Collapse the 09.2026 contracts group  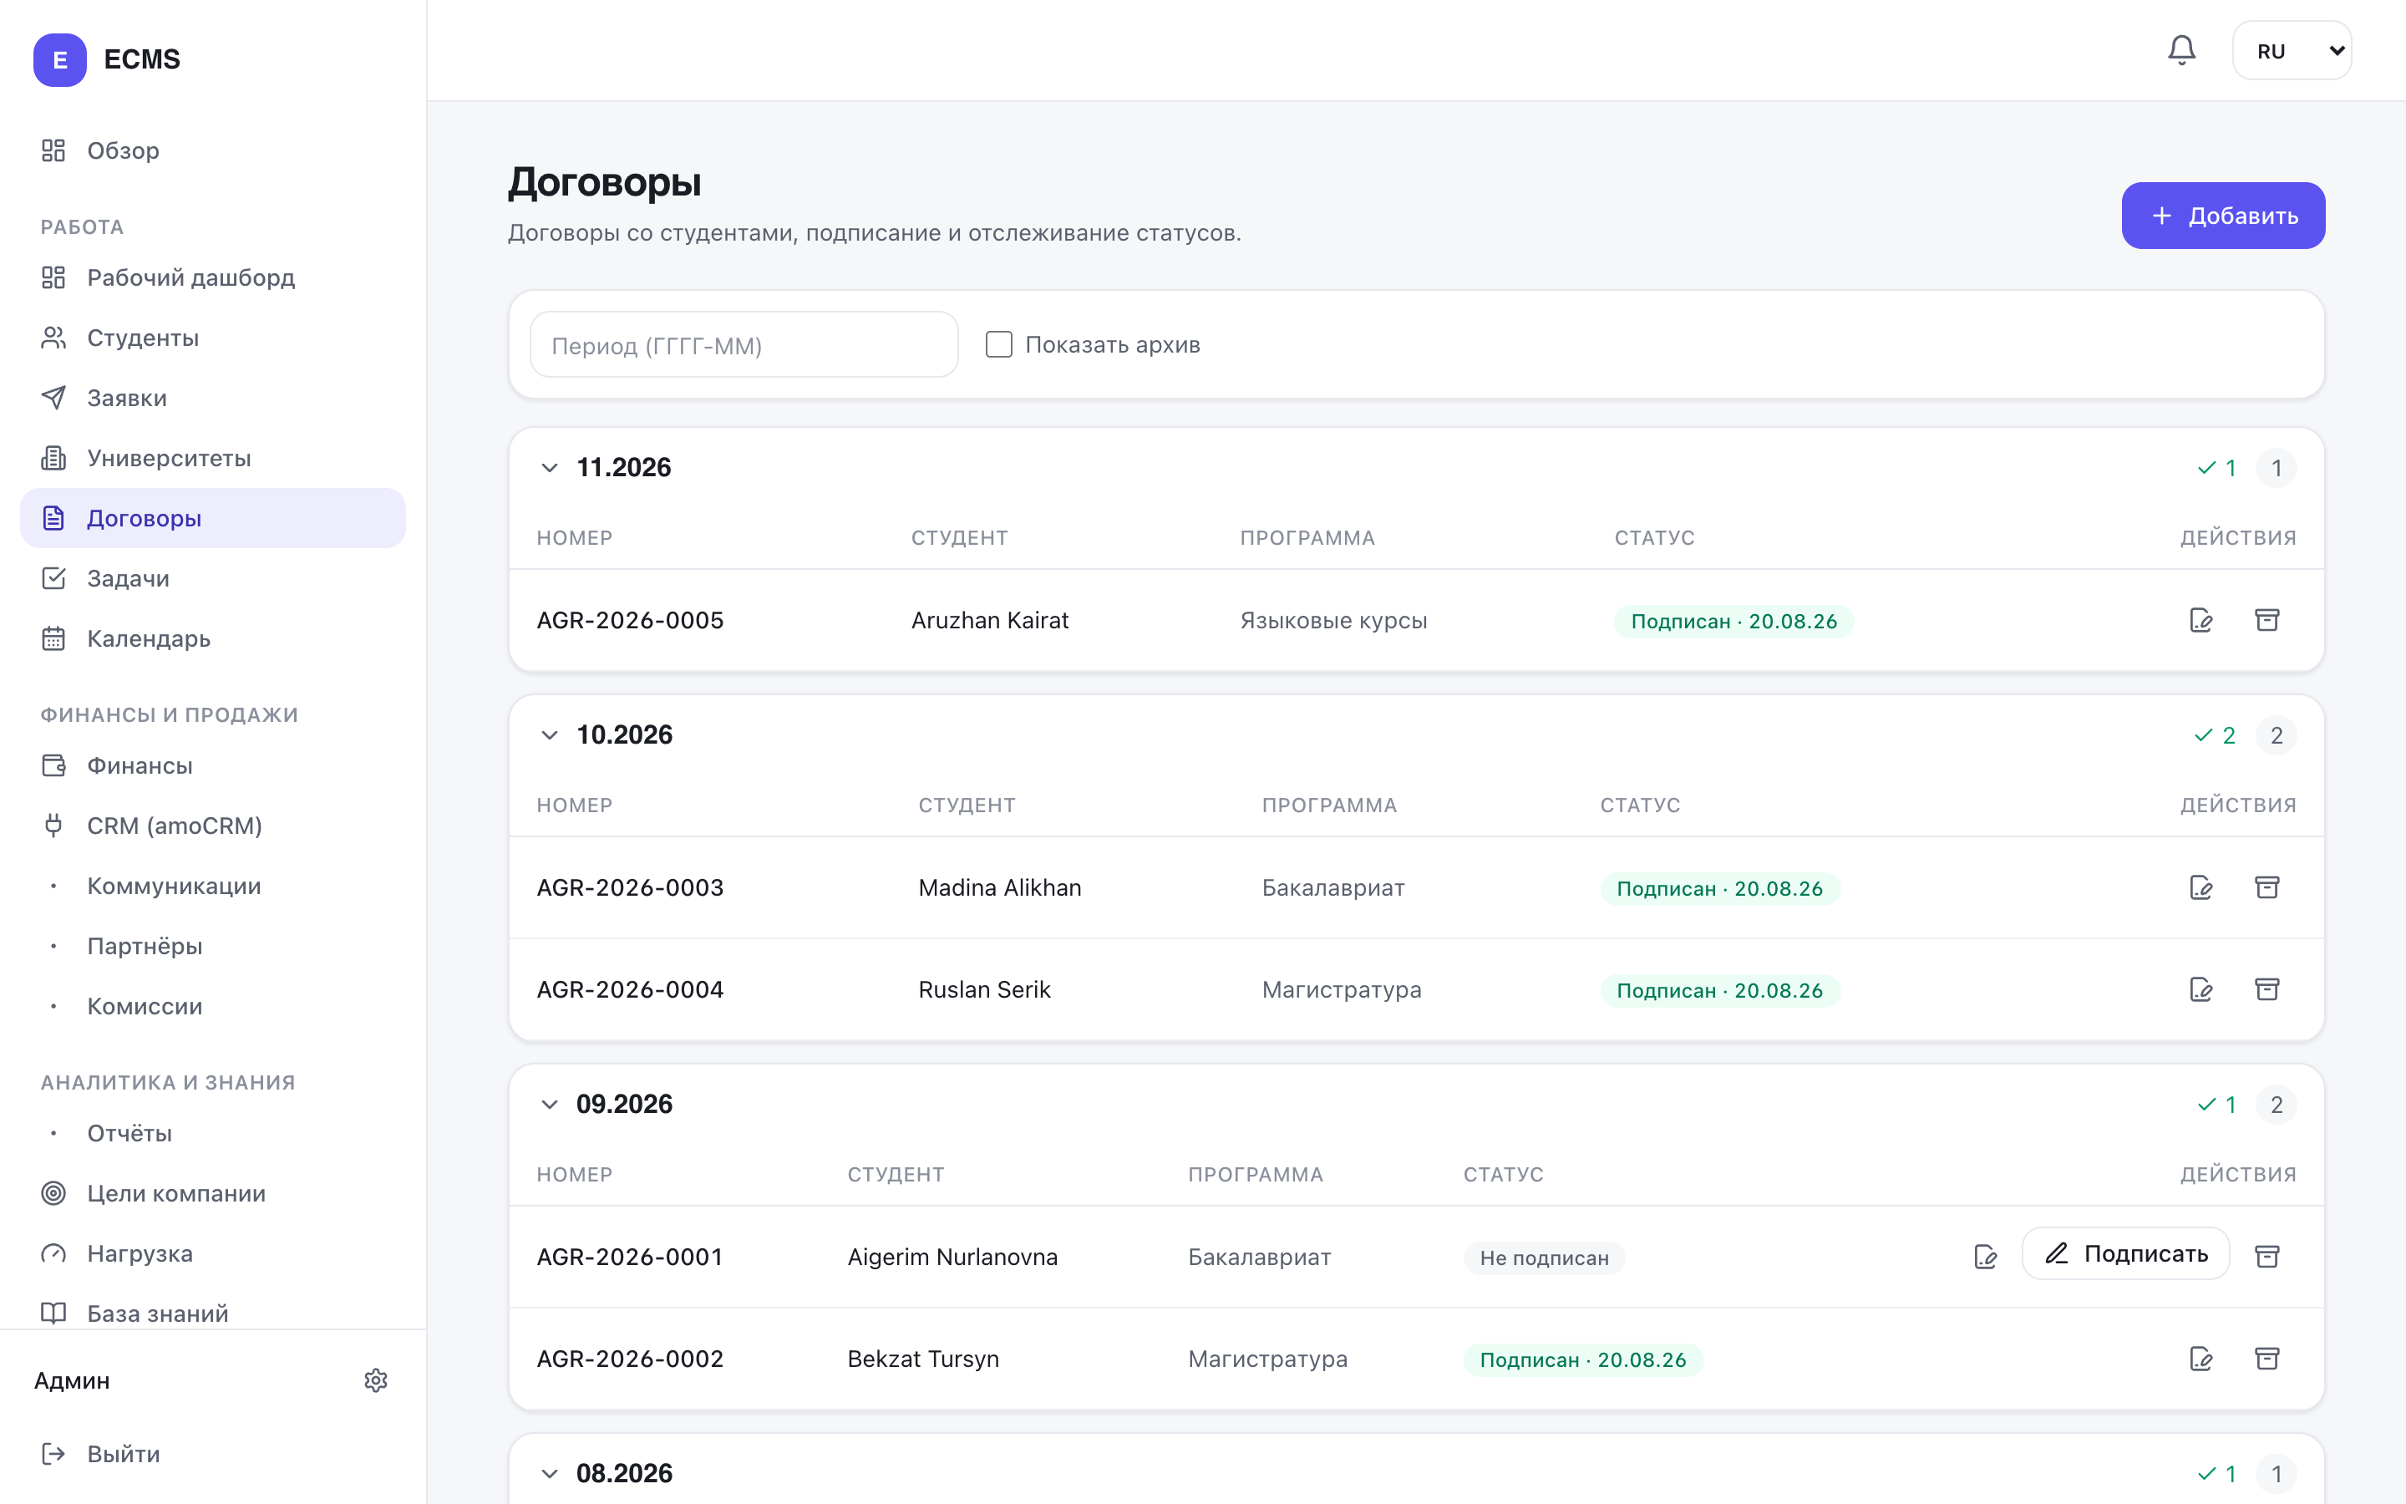(549, 1104)
